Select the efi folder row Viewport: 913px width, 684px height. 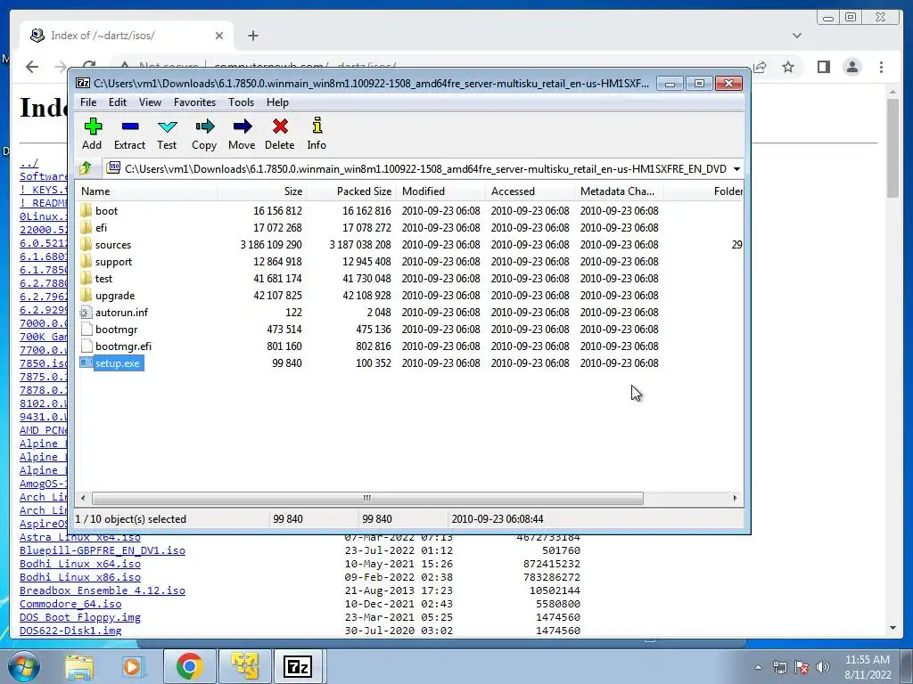point(409,227)
